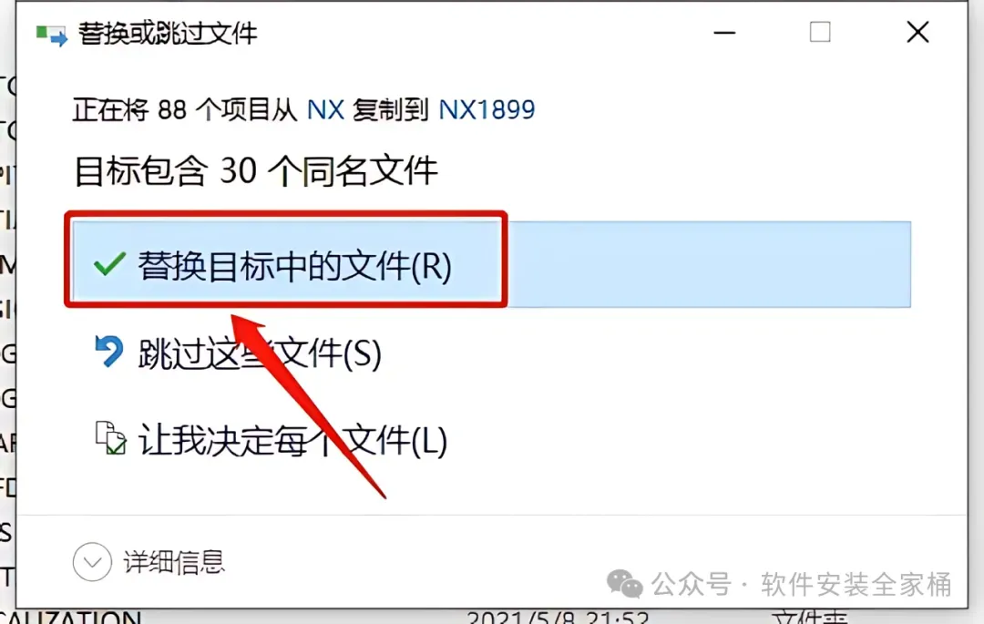Close the 替换或跳过文件 dialog

917,32
